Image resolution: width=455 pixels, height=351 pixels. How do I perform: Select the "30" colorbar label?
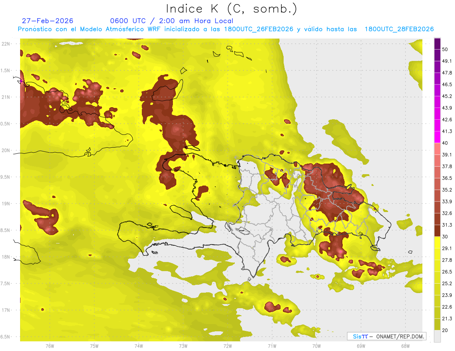point(445,237)
